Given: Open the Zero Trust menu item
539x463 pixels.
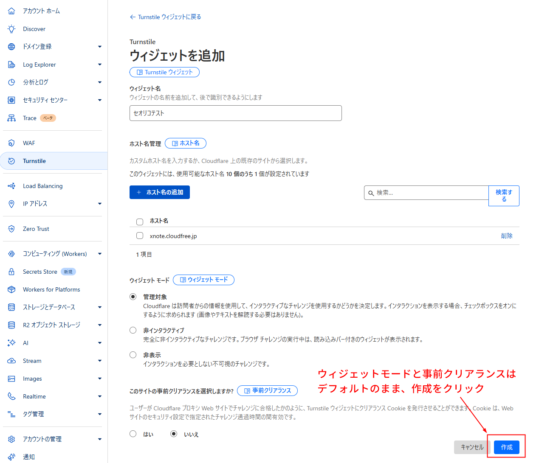Looking at the screenshot, I should click(x=36, y=229).
